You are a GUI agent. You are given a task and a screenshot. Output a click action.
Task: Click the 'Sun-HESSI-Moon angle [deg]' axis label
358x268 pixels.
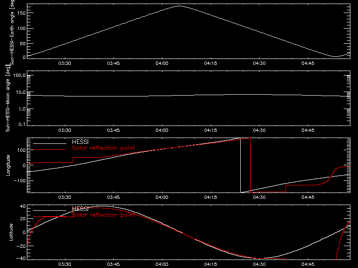pos(8,98)
